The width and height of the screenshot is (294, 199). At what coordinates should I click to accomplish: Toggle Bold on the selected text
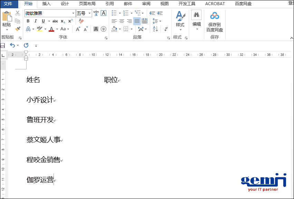(28, 21)
